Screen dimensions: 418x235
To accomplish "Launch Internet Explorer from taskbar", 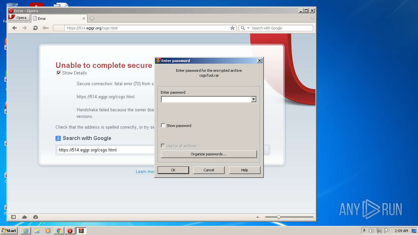I will point(26,231).
